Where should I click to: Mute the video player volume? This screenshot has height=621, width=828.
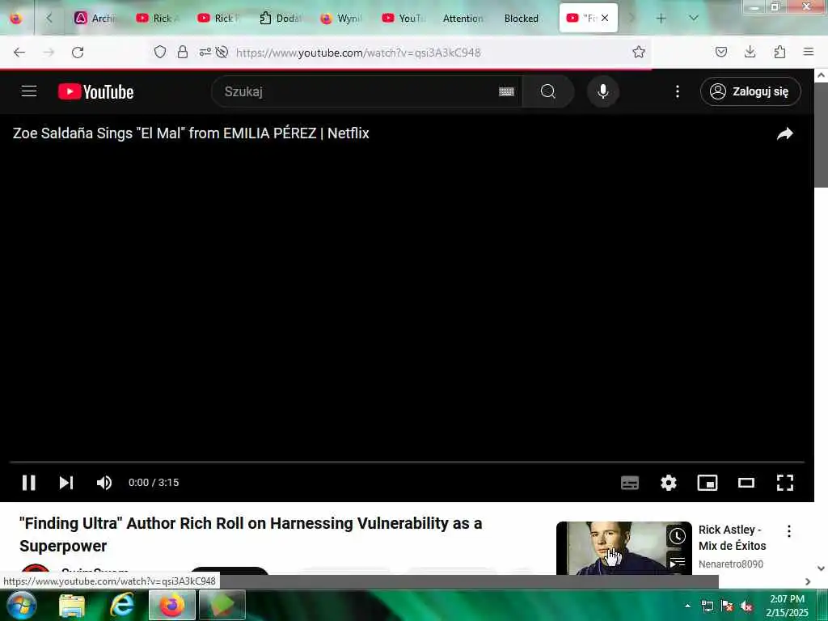(x=104, y=483)
